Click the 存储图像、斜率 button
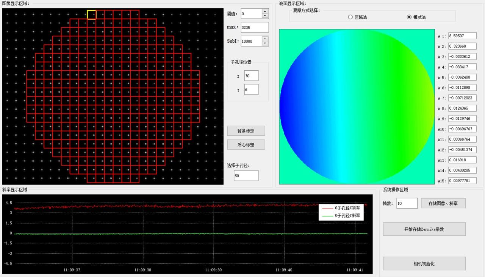 coord(443,203)
